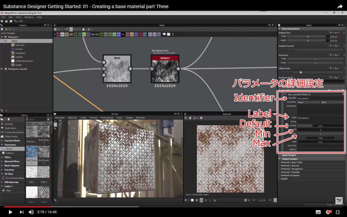The image size is (347, 217).
Task: Click the Label field with Rust Amount
Action: 320,118
